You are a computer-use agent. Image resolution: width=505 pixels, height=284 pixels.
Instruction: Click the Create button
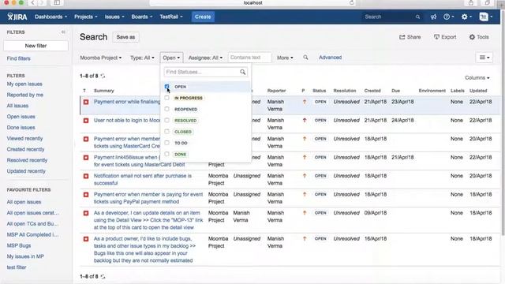[x=203, y=17]
